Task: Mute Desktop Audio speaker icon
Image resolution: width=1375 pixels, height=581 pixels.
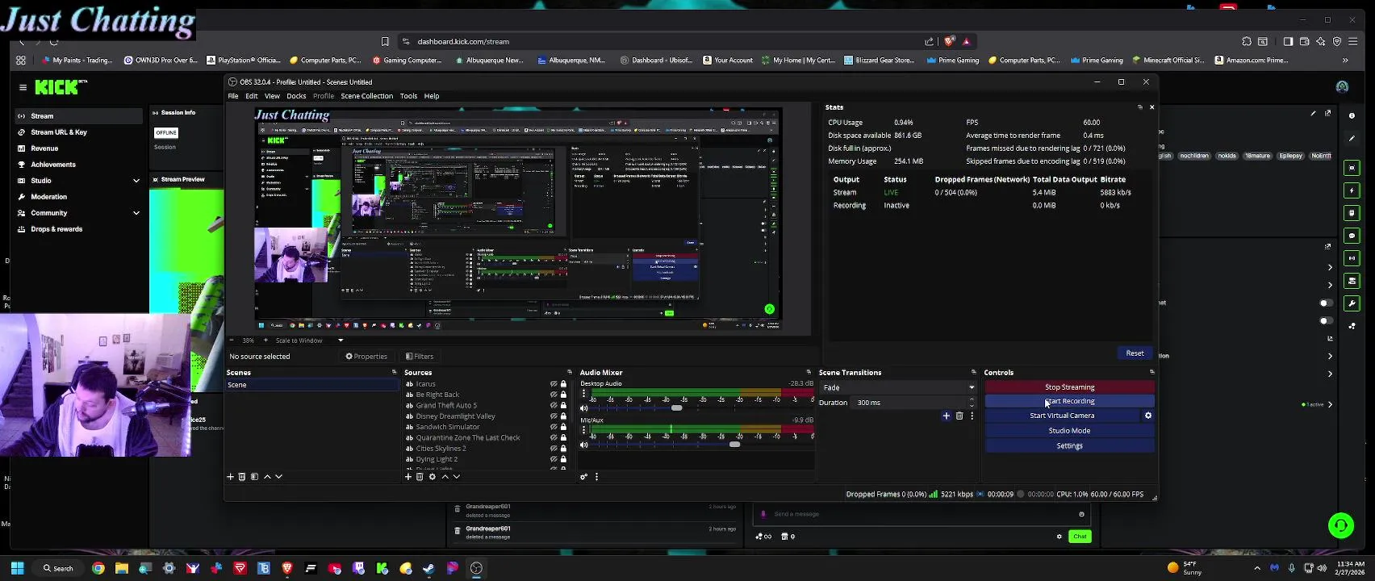Action: click(583, 408)
